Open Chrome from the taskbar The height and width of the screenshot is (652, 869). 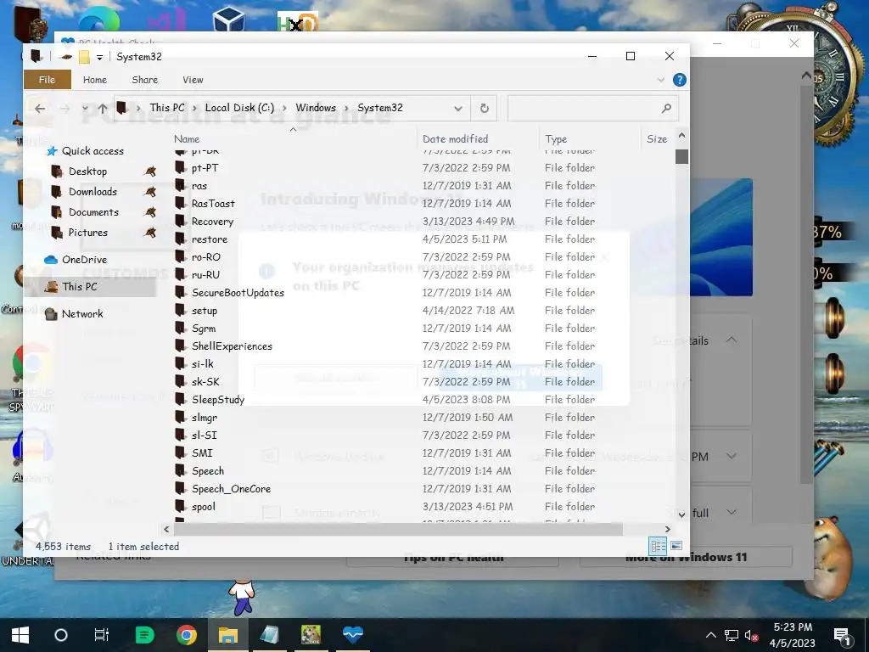(x=187, y=635)
